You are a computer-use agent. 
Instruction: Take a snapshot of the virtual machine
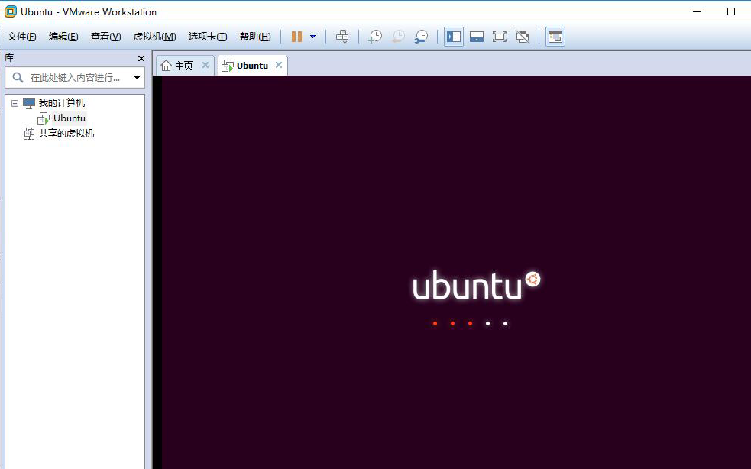(x=375, y=37)
